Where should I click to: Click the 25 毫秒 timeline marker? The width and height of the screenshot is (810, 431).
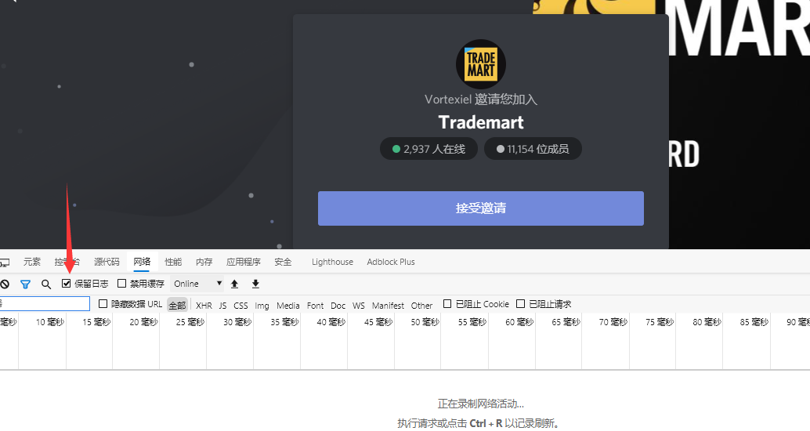point(190,322)
